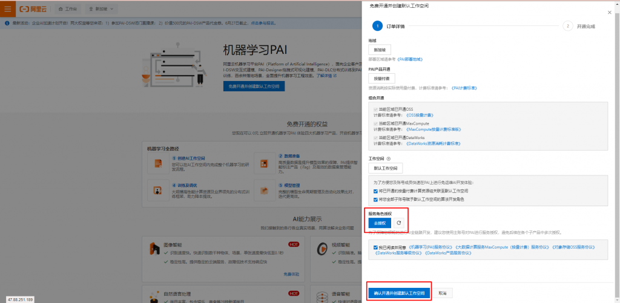Uncheck 将已开通的按量付费计算资源组关联至默认工作空间
Viewport: 620px width, 303px height.
point(375,191)
